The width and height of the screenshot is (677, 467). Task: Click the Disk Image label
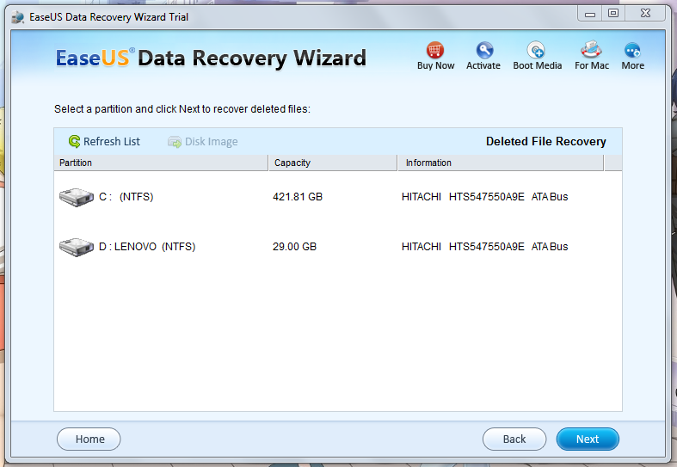[211, 142]
